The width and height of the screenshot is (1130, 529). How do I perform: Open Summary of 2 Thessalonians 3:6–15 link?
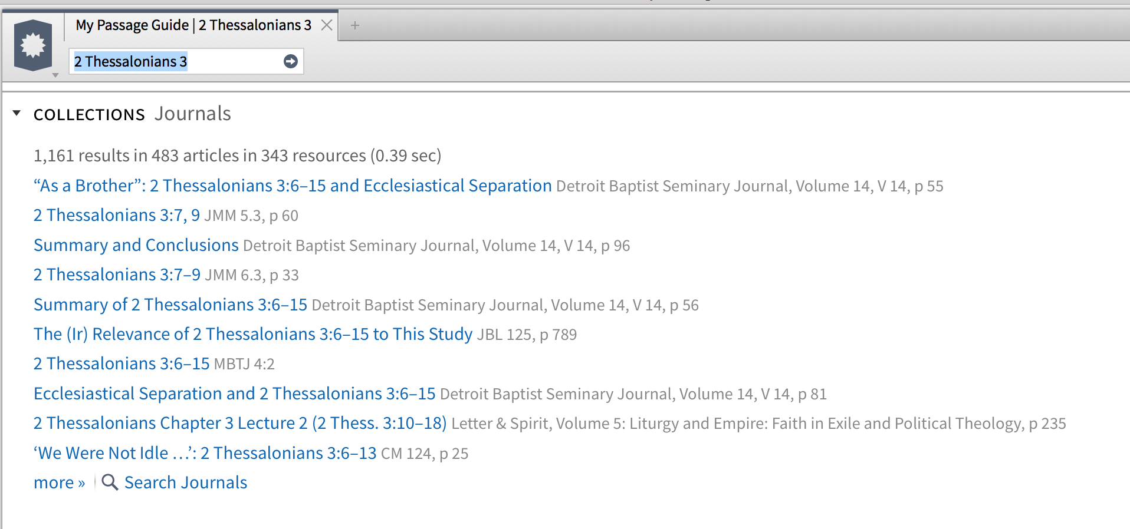[170, 305]
